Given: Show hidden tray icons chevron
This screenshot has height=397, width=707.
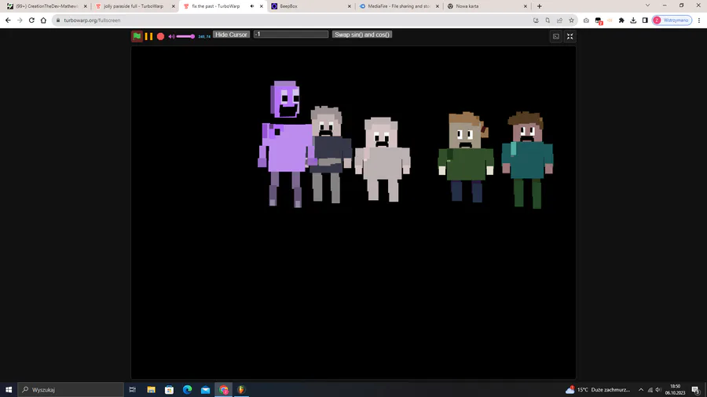Looking at the screenshot, I should point(641,390).
